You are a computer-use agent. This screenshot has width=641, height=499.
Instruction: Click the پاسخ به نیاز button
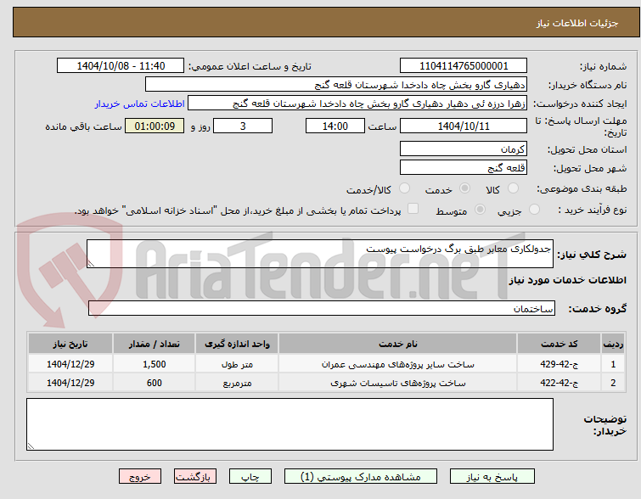(x=492, y=477)
